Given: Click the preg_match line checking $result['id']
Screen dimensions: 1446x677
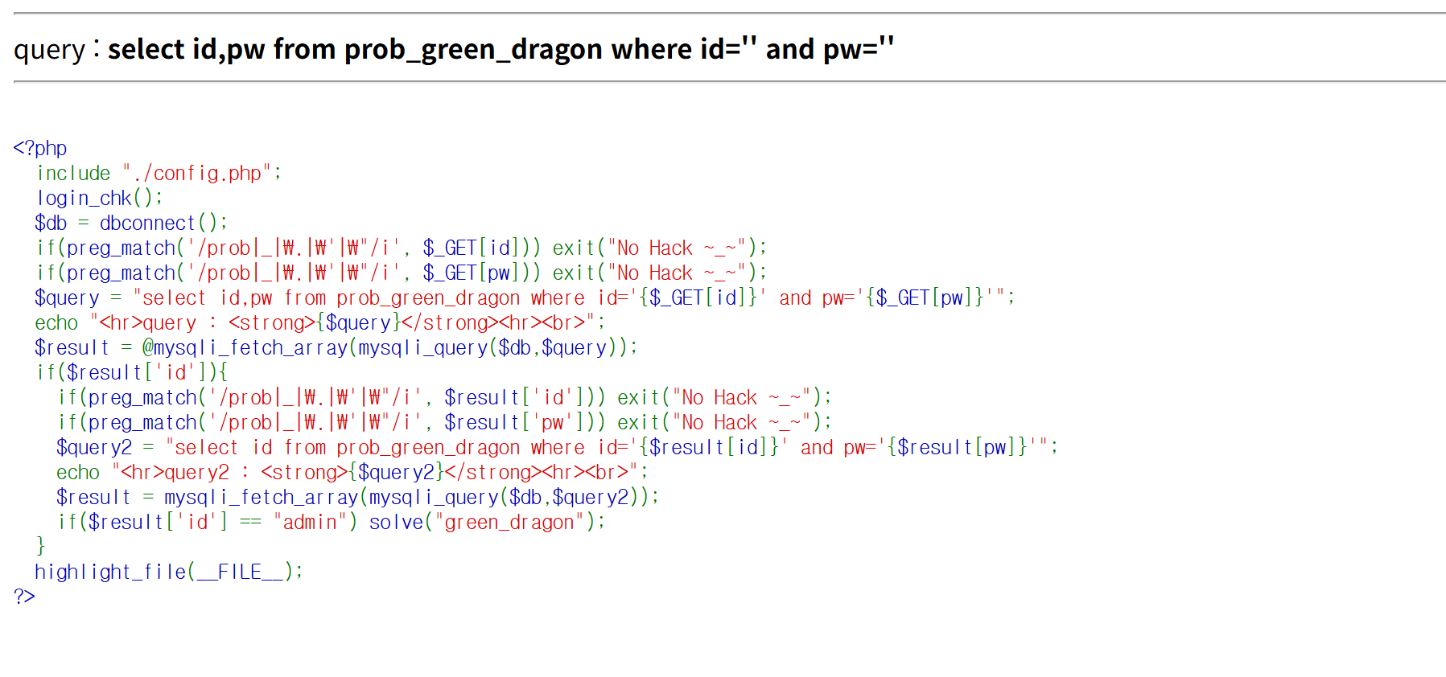Looking at the screenshot, I should pos(443,397).
